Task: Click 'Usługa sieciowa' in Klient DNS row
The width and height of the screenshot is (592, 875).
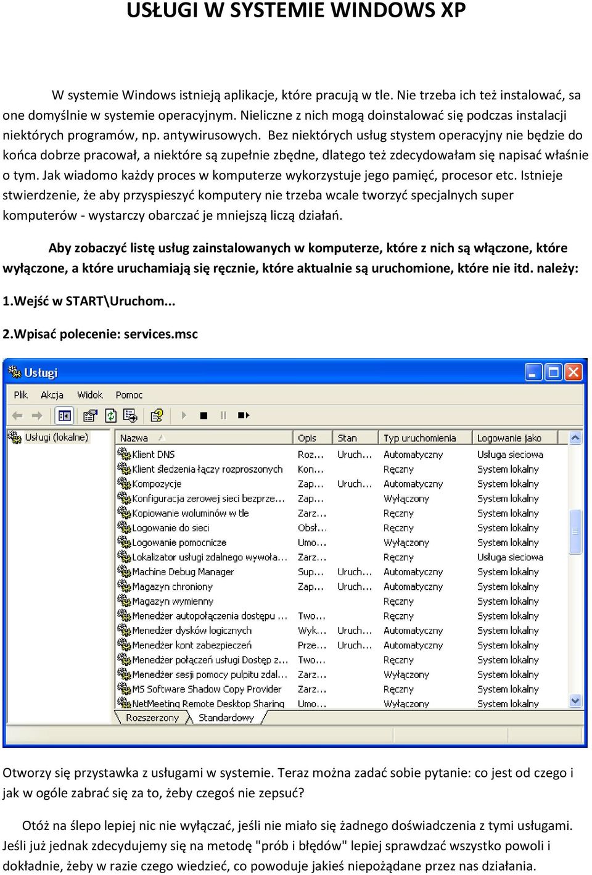Action: [x=510, y=454]
